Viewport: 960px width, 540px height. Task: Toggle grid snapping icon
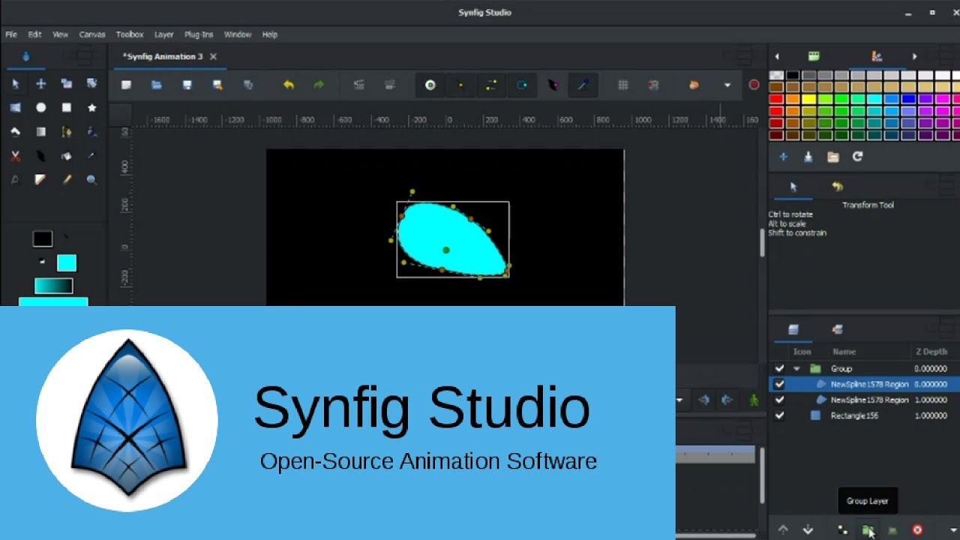coord(653,85)
